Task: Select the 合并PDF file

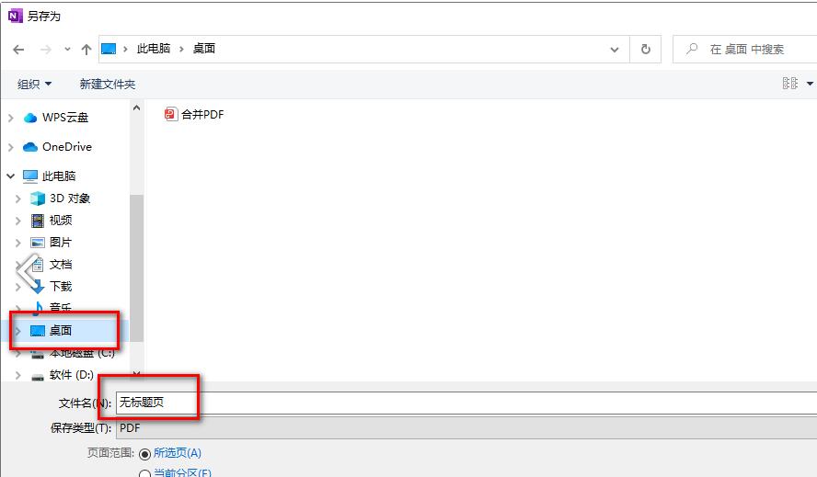Action: 194,114
